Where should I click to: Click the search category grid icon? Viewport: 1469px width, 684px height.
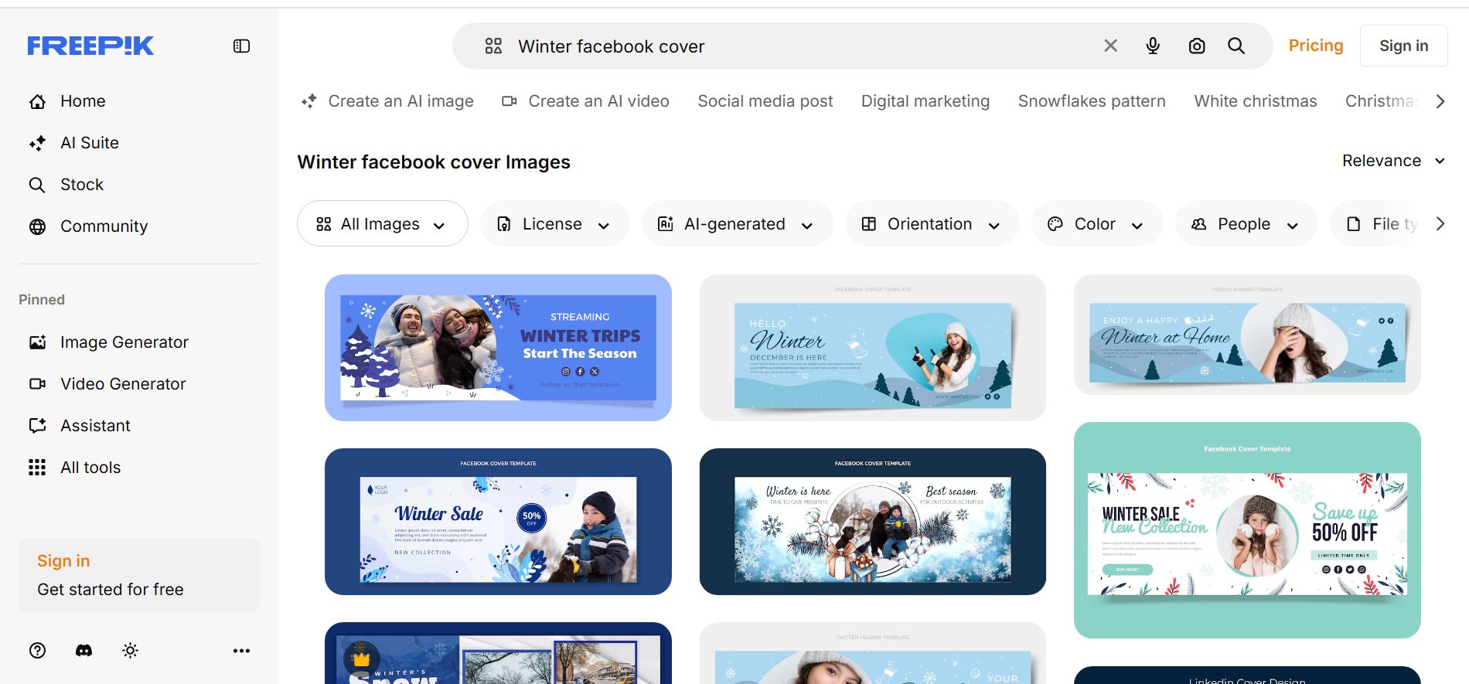pyautogui.click(x=493, y=46)
